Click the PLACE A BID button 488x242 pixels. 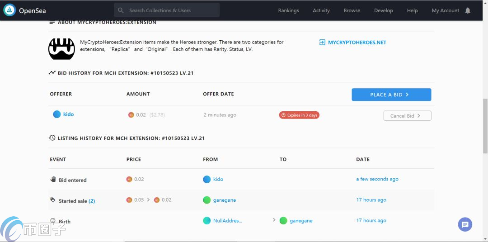coord(391,95)
